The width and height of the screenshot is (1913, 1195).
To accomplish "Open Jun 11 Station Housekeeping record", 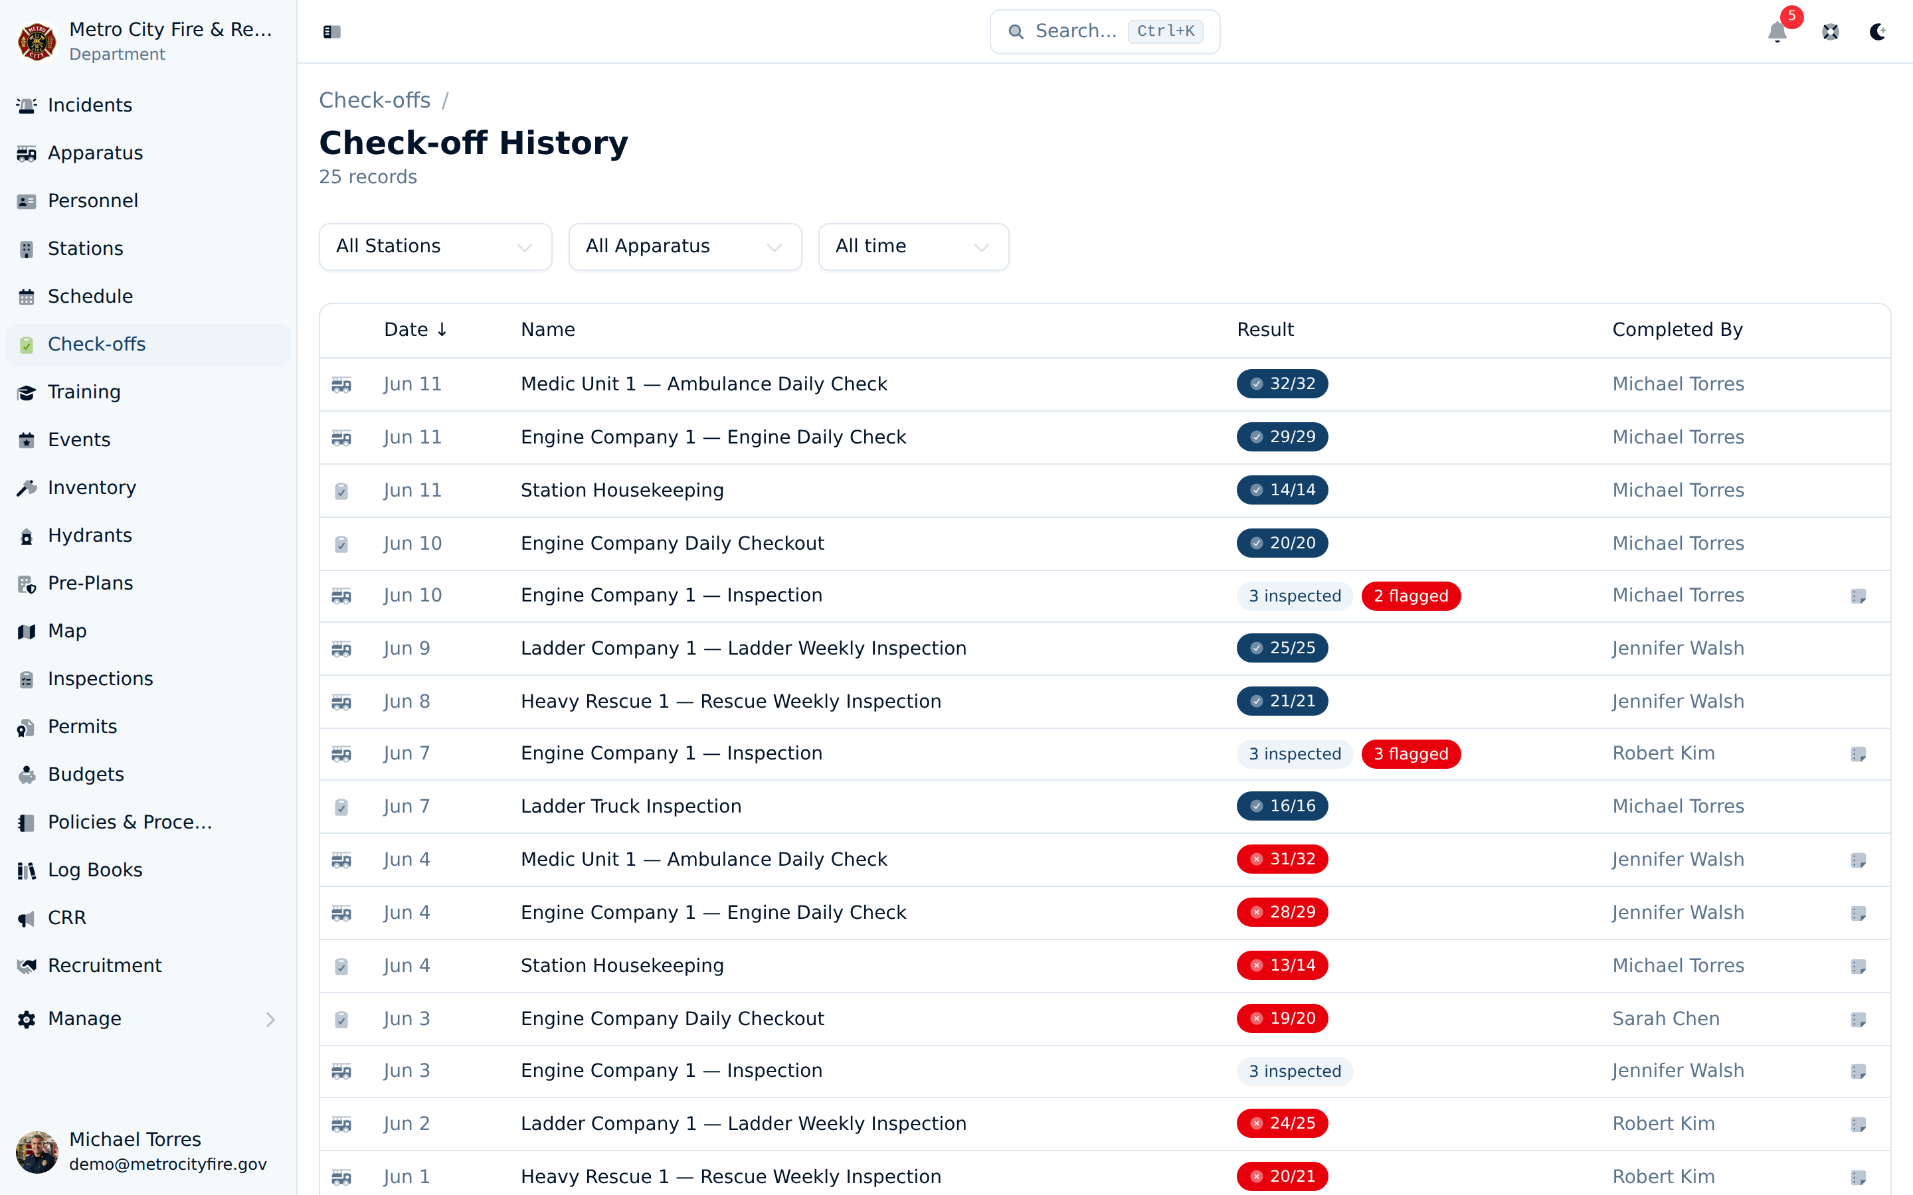I will [x=1105, y=490].
